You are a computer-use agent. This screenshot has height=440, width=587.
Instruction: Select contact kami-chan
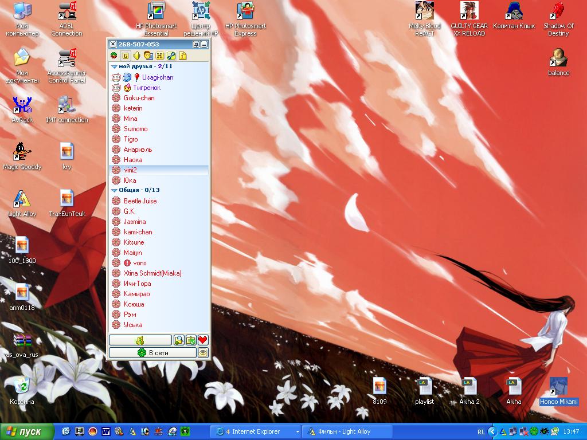tap(159, 232)
